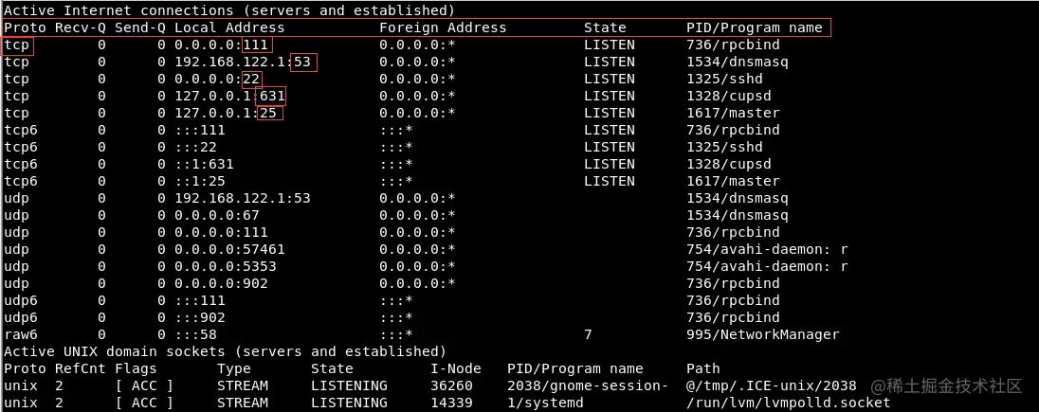Select path @/tmp/.ICE-unix/2038
Screen dimensions: 1039x412
pyautogui.click(x=772, y=385)
